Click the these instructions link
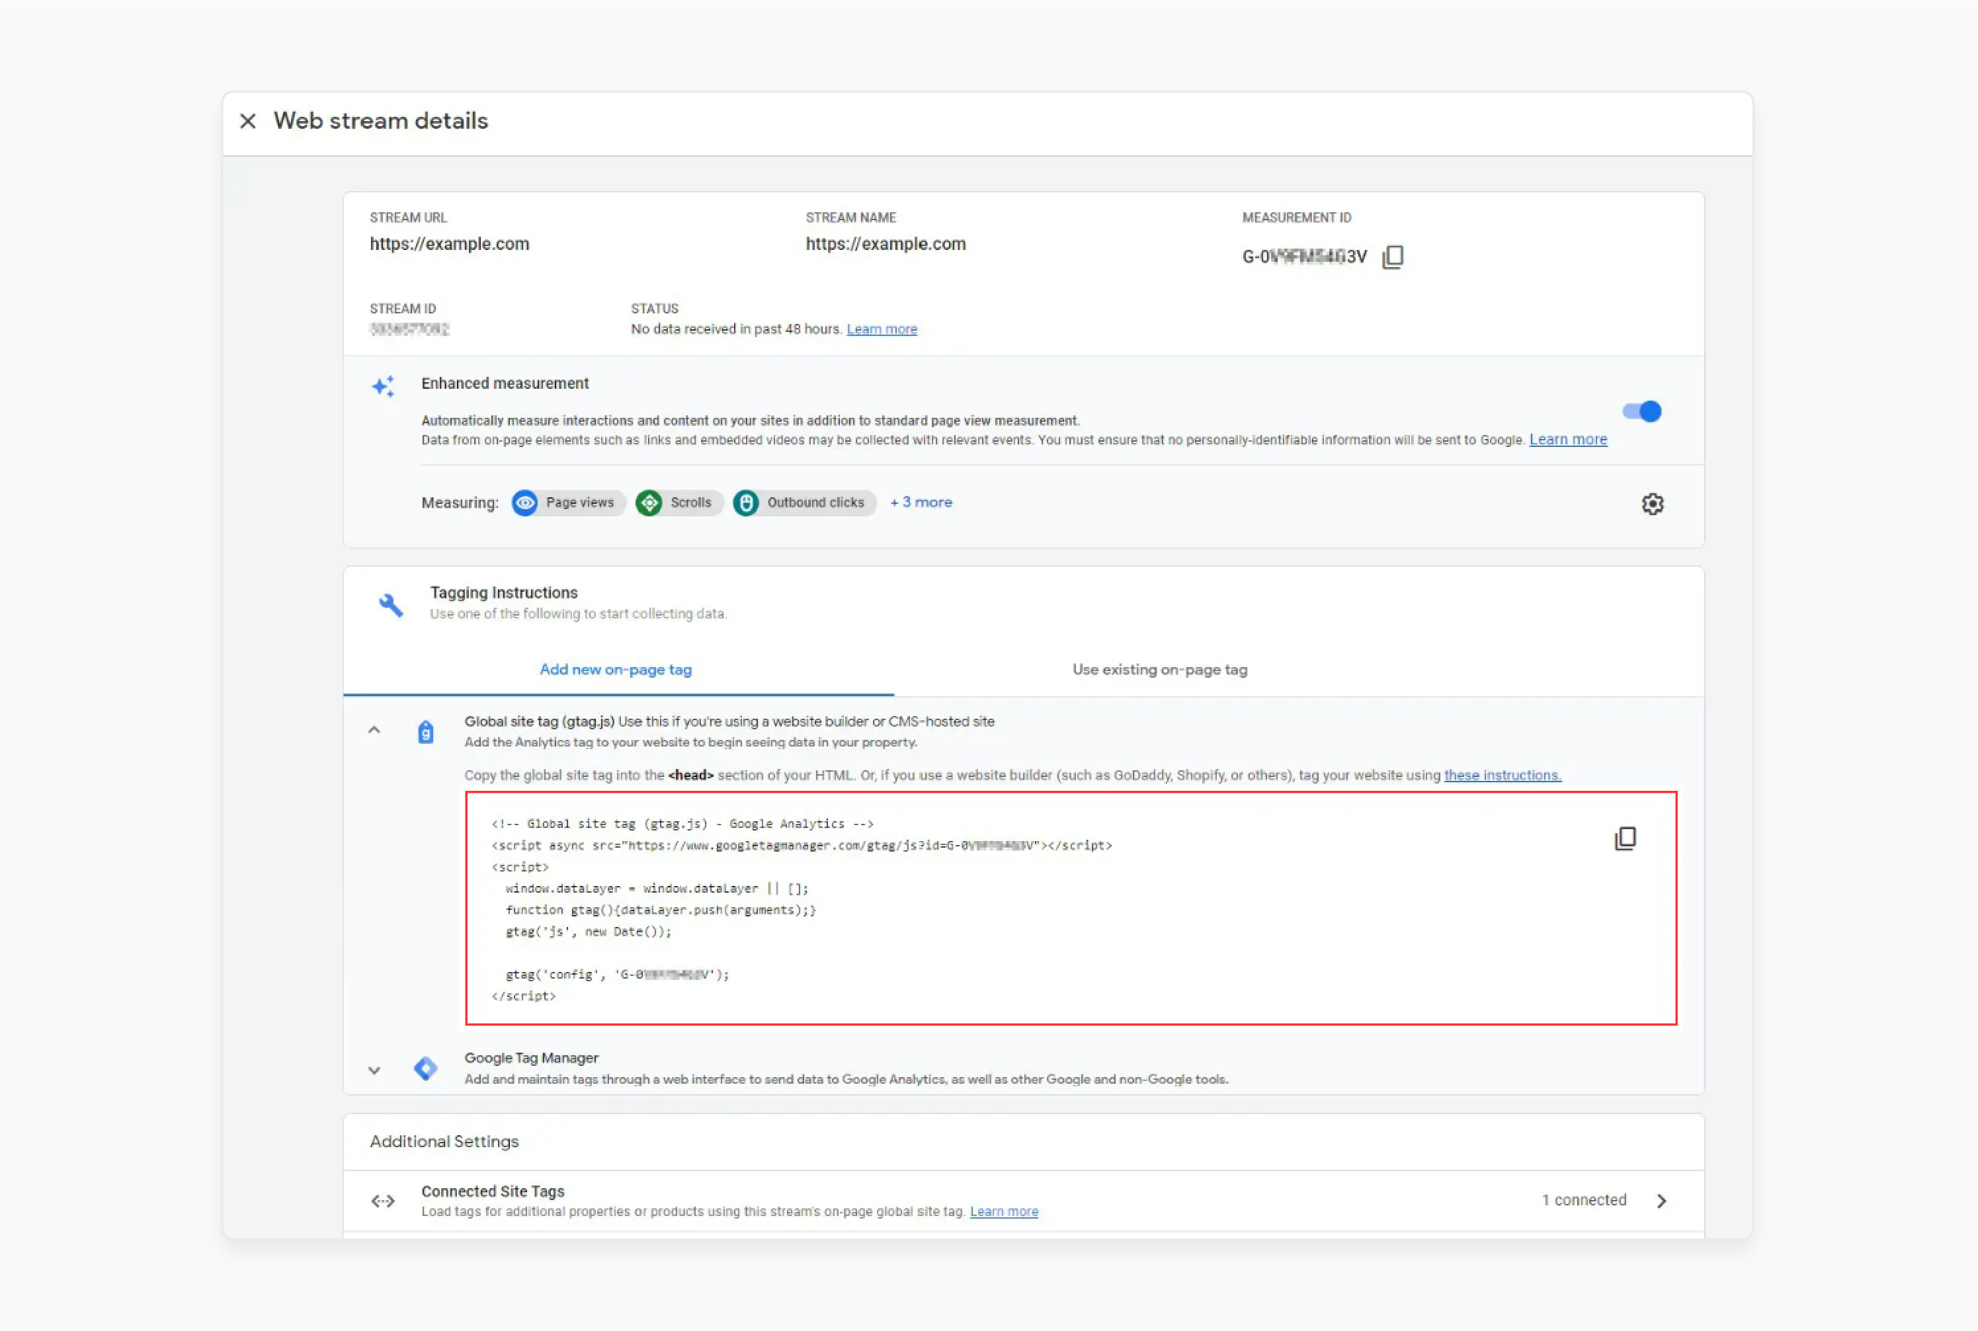 click(x=1502, y=775)
